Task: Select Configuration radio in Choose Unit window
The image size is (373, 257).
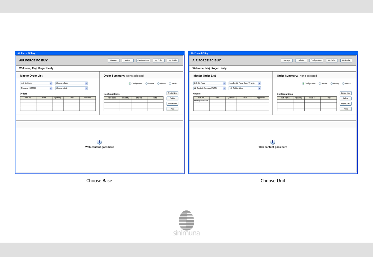Action: 303,84
